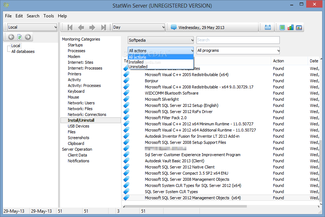Click the horizontal scrollbar of results
The image size is (325, 217).
pyautogui.click(x=186, y=206)
